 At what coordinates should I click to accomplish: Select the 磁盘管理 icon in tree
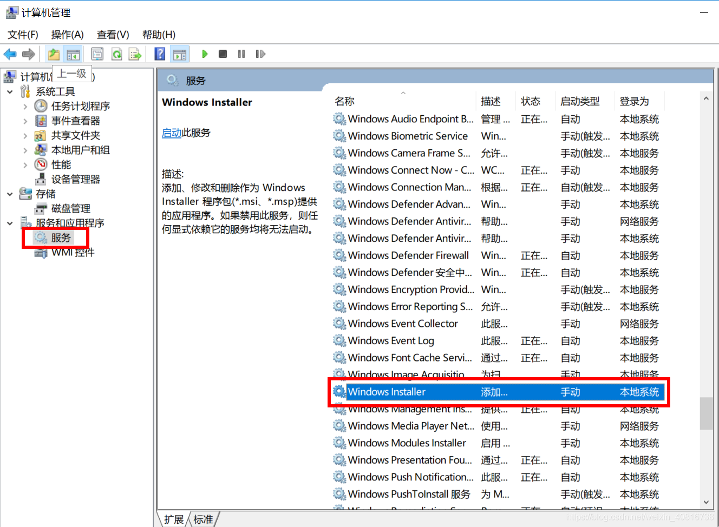pos(41,208)
